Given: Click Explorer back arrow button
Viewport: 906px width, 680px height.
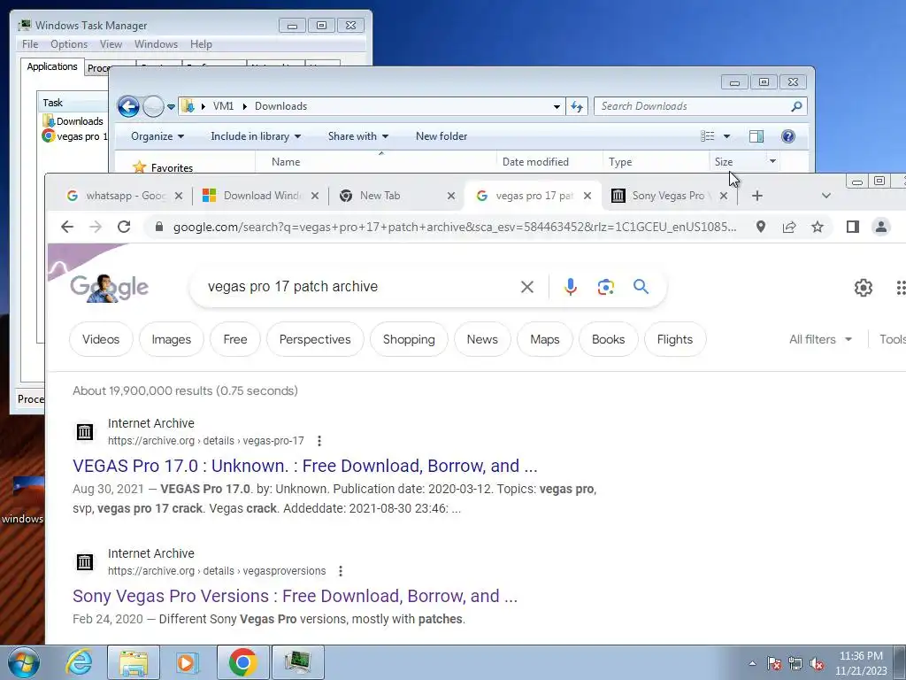Looking at the screenshot, I should tap(128, 106).
